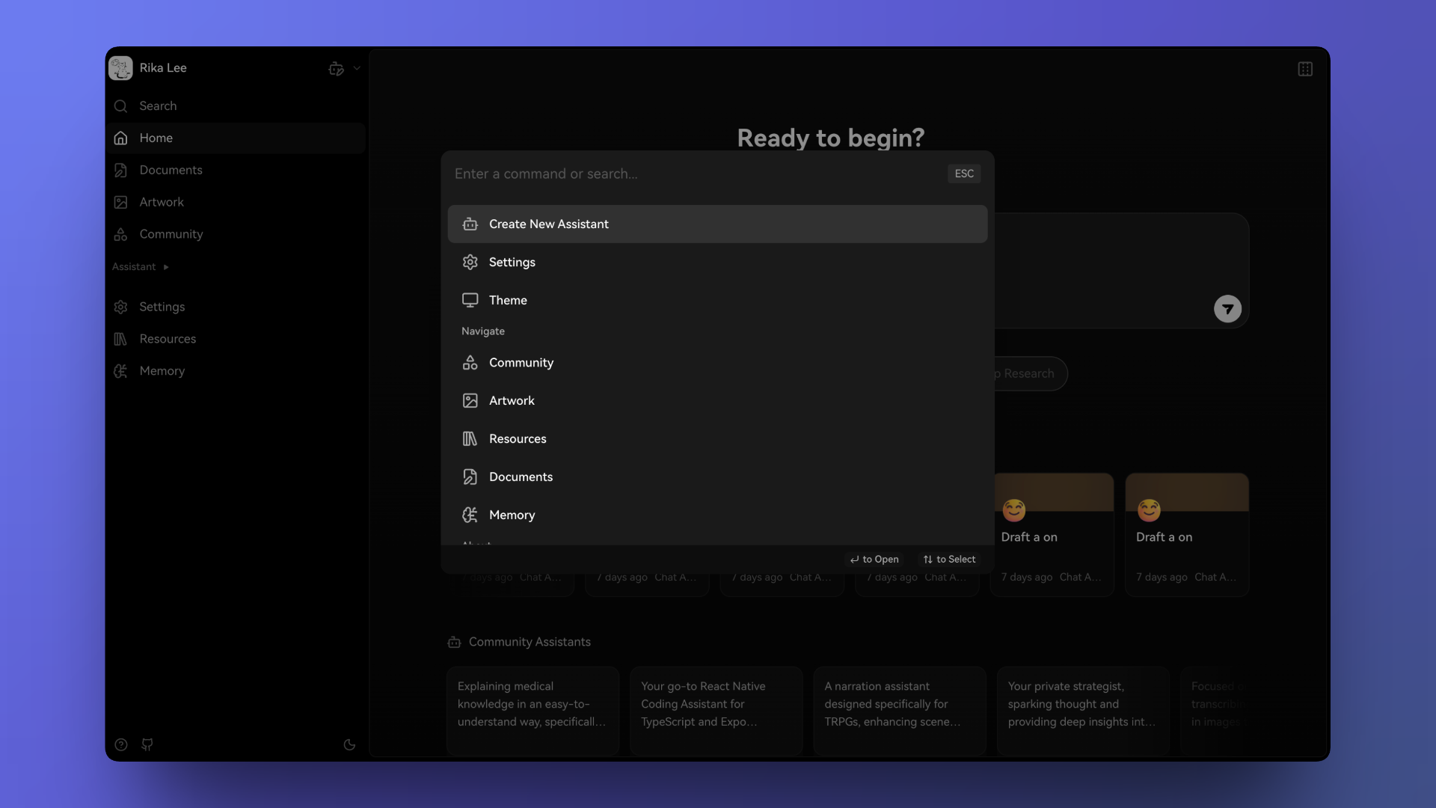Image resolution: width=1436 pixels, height=808 pixels.
Task: Click the Search magnifier icon in sidebar
Action: tap(120, 106)
